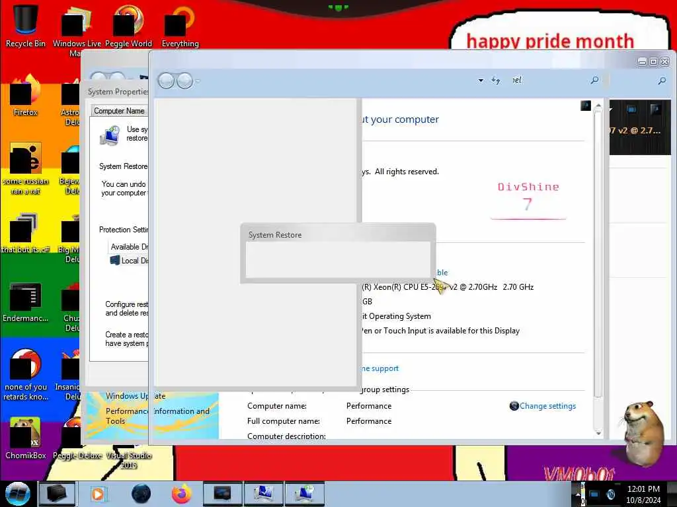Click the Forward button in the System window
Screen dimensions: 677x507
(x=185, y=81)
